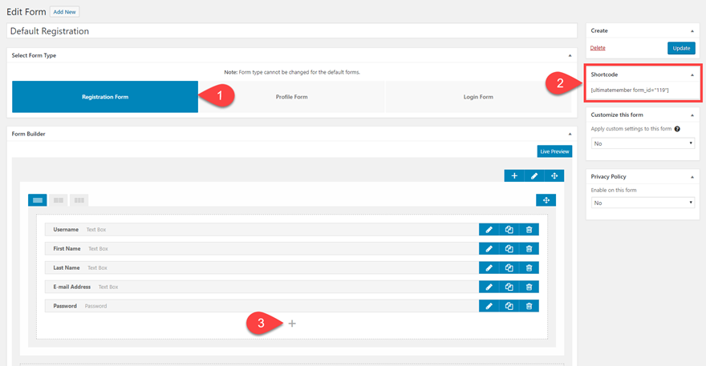Image resolution: width=706 pixels, height=366 pixels.
Task: Click the Delete link
Action: 598,48
